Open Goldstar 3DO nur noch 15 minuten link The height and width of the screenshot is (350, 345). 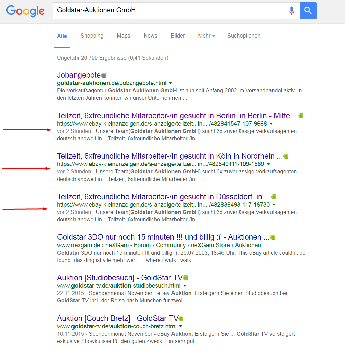click(x=163, y=237)
